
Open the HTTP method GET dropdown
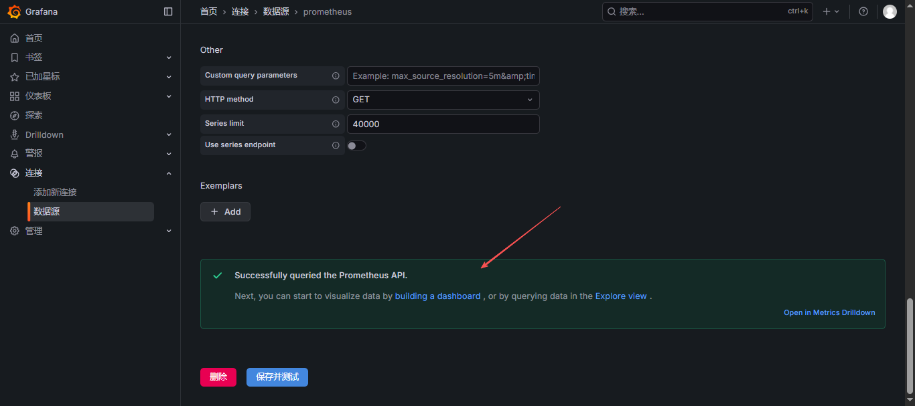click(x=443, y=100)
